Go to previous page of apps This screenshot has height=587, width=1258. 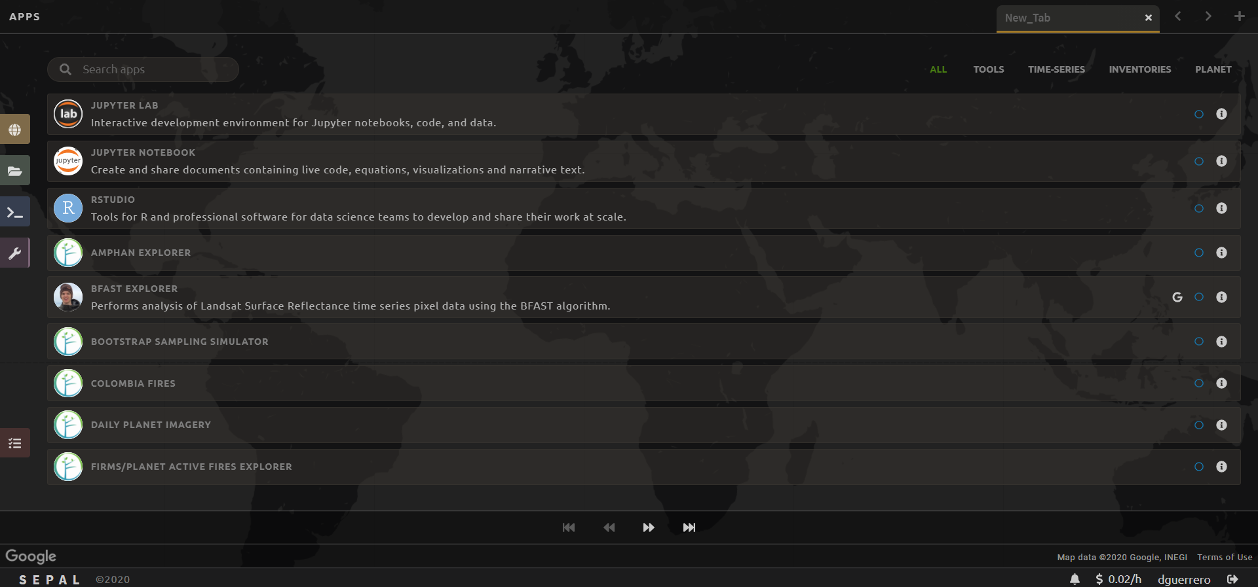point(609,527)
